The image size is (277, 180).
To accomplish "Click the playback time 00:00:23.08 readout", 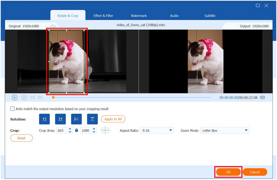I will pyautogui.click(x=248, y=98).
